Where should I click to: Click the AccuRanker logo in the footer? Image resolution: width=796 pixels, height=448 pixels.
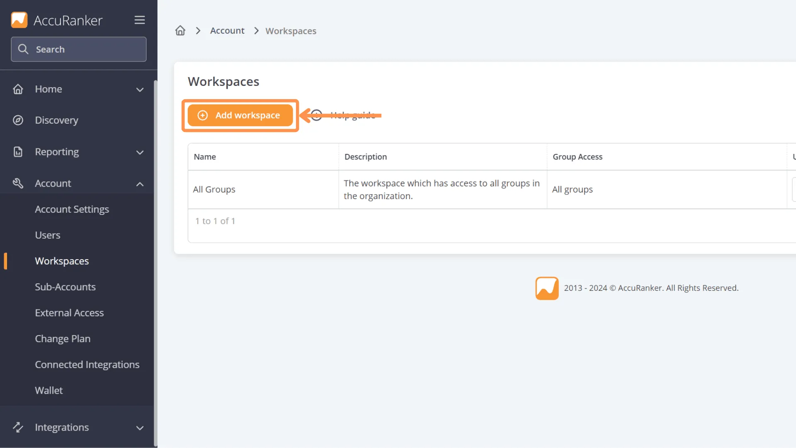(547, 287)
